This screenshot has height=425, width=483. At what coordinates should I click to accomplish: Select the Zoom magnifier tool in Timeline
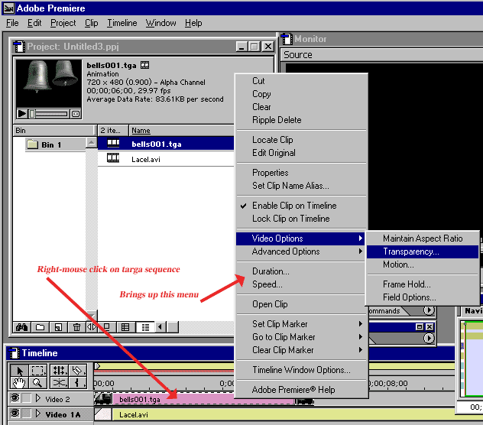click(38, 383)
